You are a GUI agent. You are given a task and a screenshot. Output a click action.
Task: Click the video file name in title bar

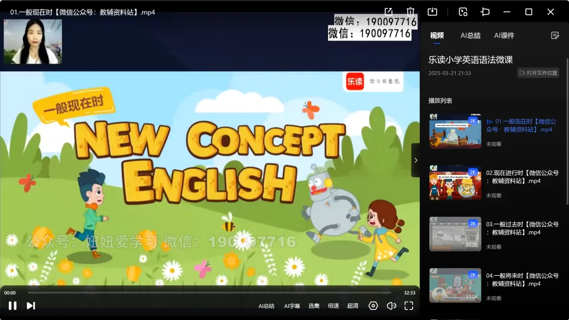[82, 12]
